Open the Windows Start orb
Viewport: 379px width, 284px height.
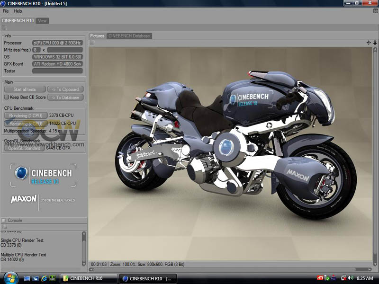pyautogui.click(x=11, y=278)
